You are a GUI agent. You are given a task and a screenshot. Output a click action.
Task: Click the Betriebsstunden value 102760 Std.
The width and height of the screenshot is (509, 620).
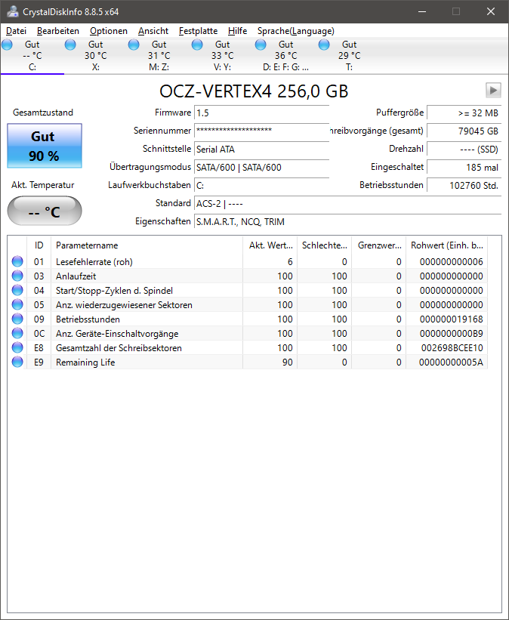pos(464,186)
